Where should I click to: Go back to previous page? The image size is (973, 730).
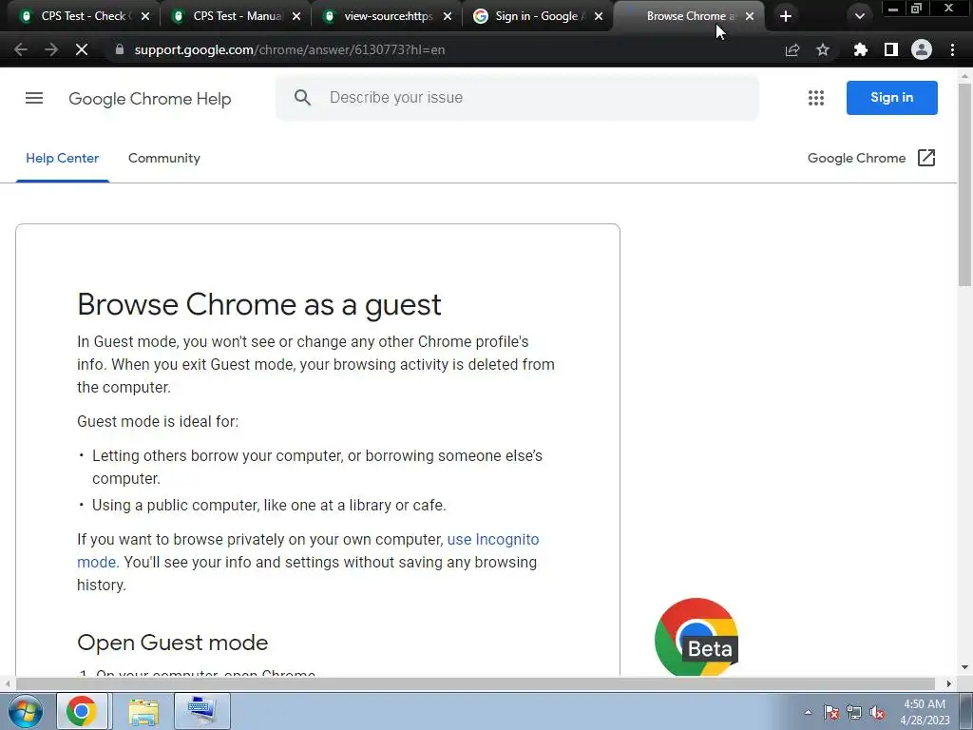pos(21,49)
